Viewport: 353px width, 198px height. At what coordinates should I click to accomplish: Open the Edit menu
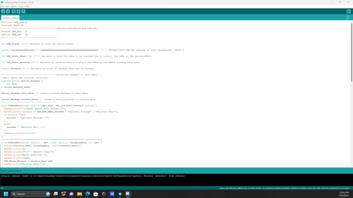click(x=7, y=6)
